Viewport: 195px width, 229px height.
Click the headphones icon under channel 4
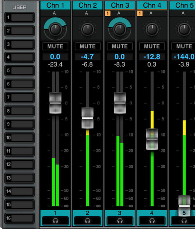click(x=152, y=221)
